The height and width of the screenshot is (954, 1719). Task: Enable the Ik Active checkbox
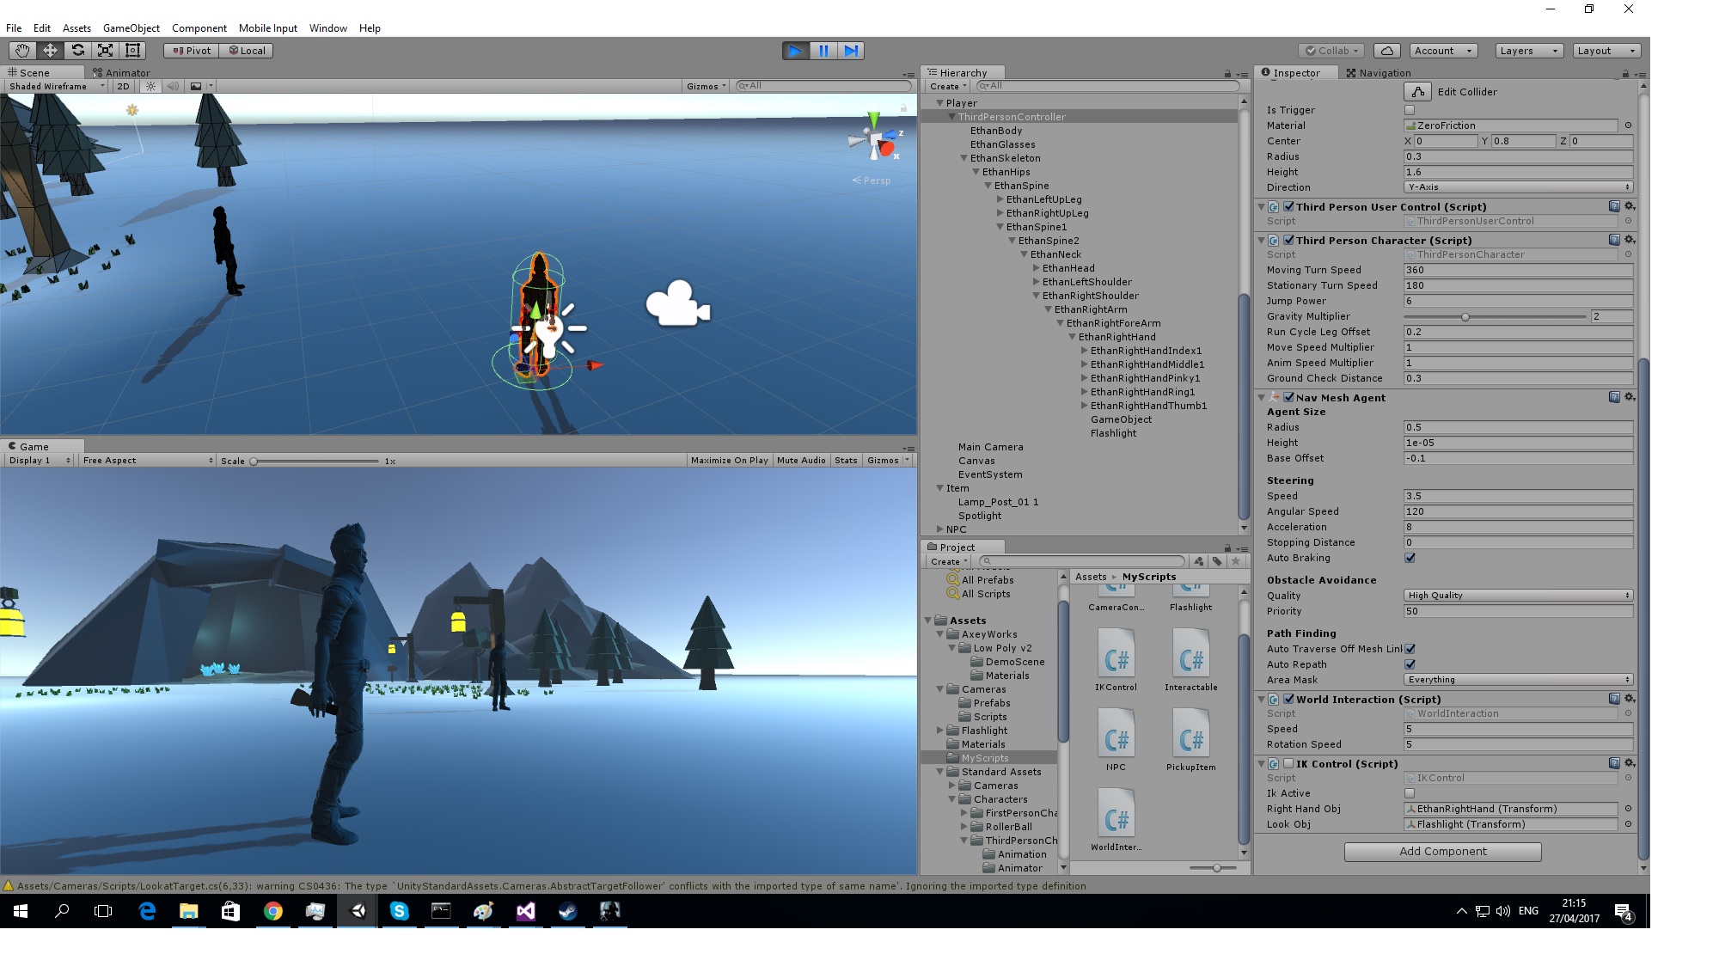1409,793
